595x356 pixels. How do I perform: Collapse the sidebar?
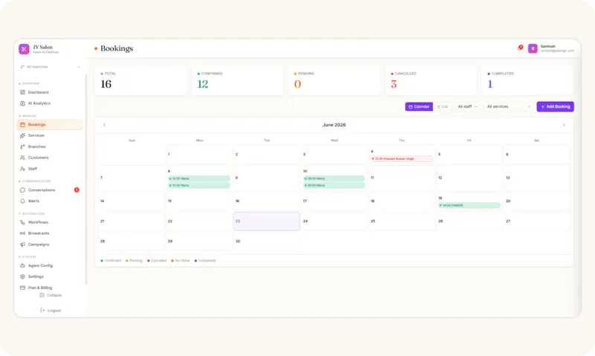point(51,295)
